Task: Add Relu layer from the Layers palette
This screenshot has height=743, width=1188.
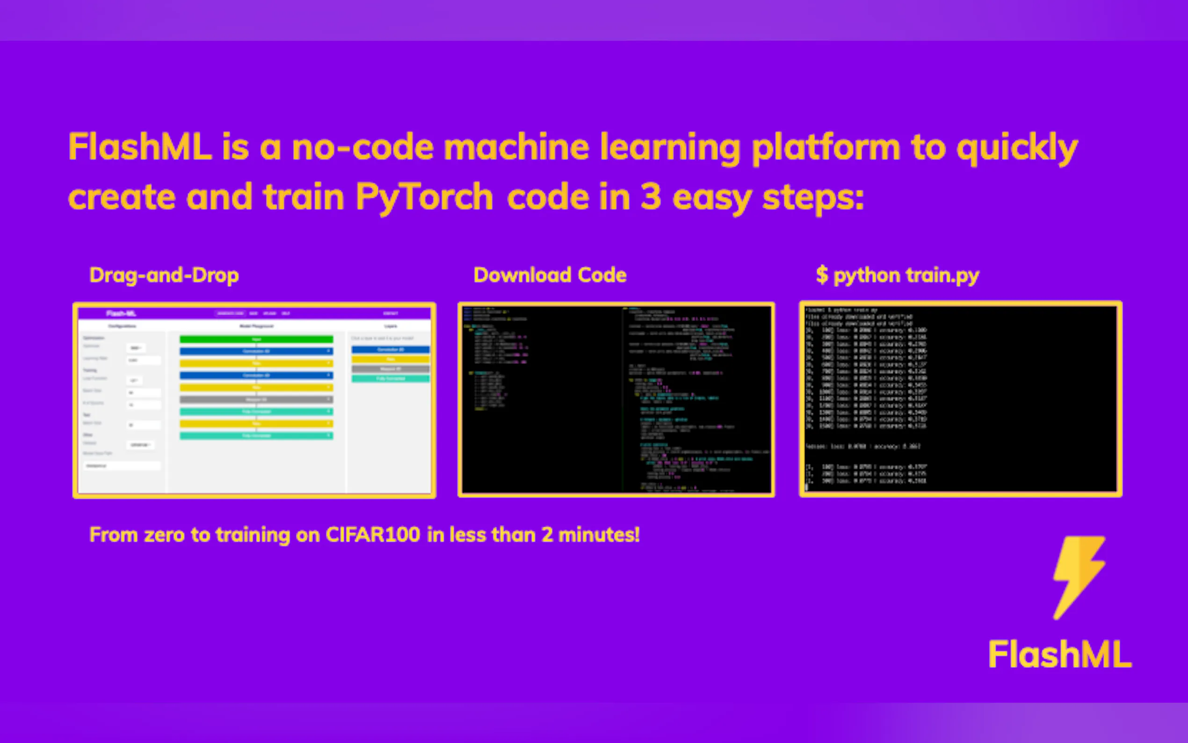Action: point(390,359)
